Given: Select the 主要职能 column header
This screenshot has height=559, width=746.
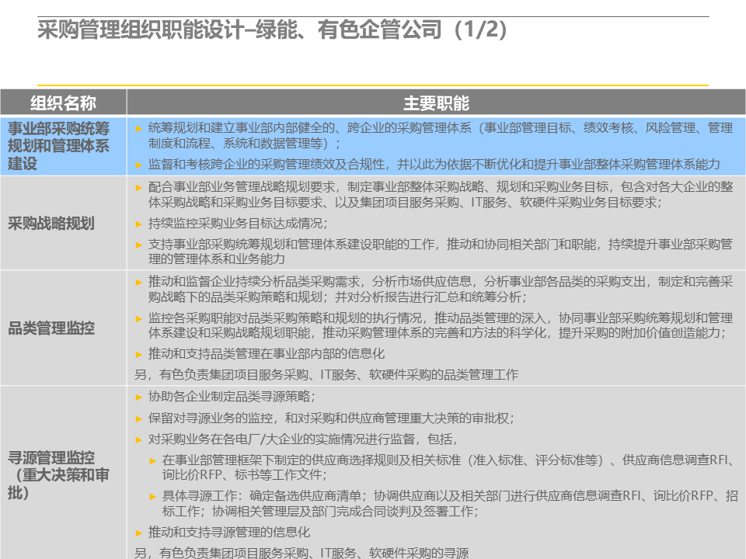Looking at the screenshot, I should pyautogui.click(x=436, y=102).
